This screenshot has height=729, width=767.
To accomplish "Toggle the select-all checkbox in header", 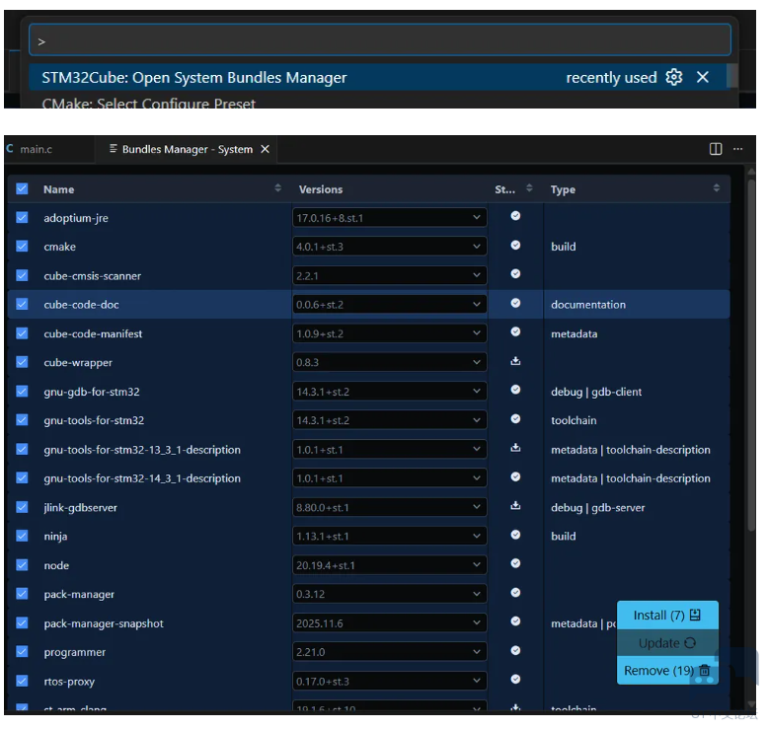I will [x=22, y=188].
